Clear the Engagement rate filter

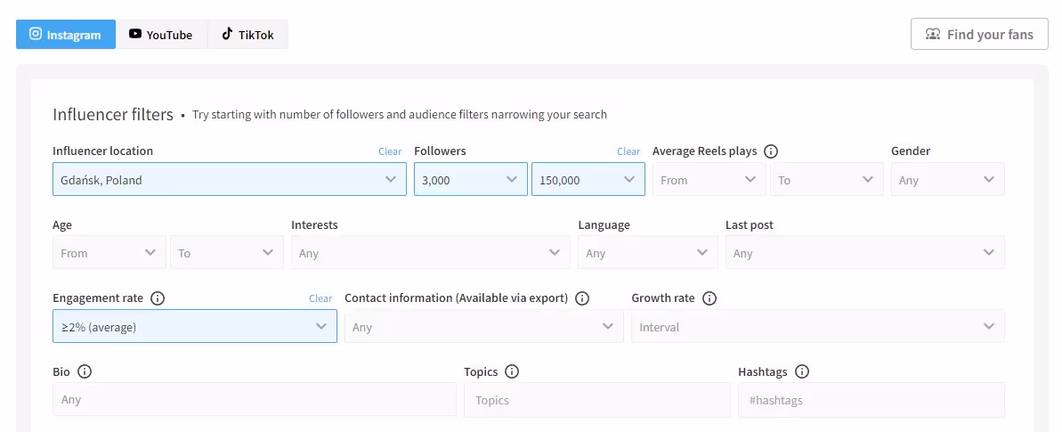point(320,298)
